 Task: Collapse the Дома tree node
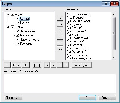coord(8,27)
